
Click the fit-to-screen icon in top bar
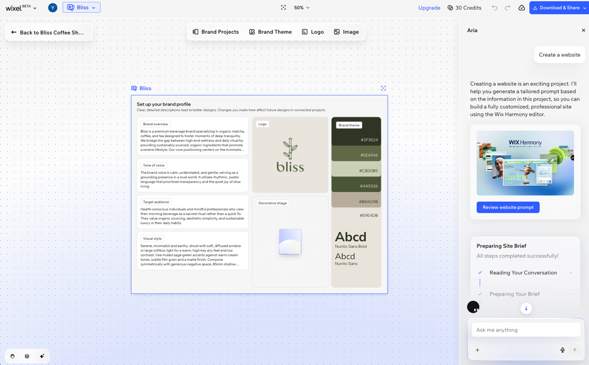click(x=284, y=7)
